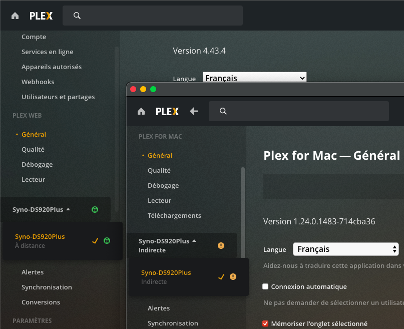This screenshot has height=329, width=404.
Task: Click the Plex logo in the Mac window
Action: click(167, 111)
